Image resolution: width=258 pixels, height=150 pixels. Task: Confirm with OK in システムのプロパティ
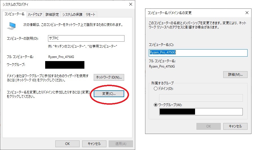(67, 144)
